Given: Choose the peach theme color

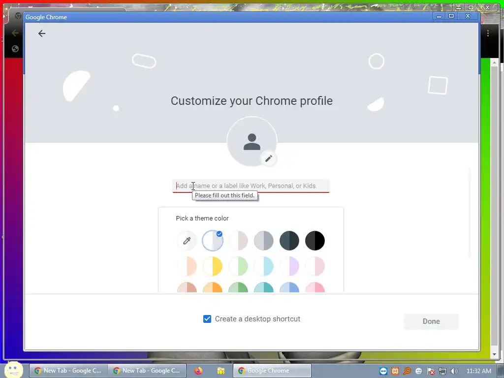Looking at the screenshot, I should (x=187, y=266).
